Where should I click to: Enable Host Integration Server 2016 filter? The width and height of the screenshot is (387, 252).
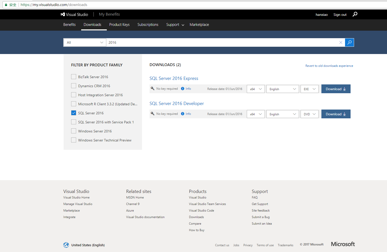coord(74,95)
